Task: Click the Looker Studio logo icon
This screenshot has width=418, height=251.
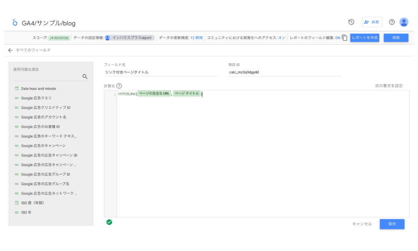Action: pyautogui.click(x=15, y=23)
